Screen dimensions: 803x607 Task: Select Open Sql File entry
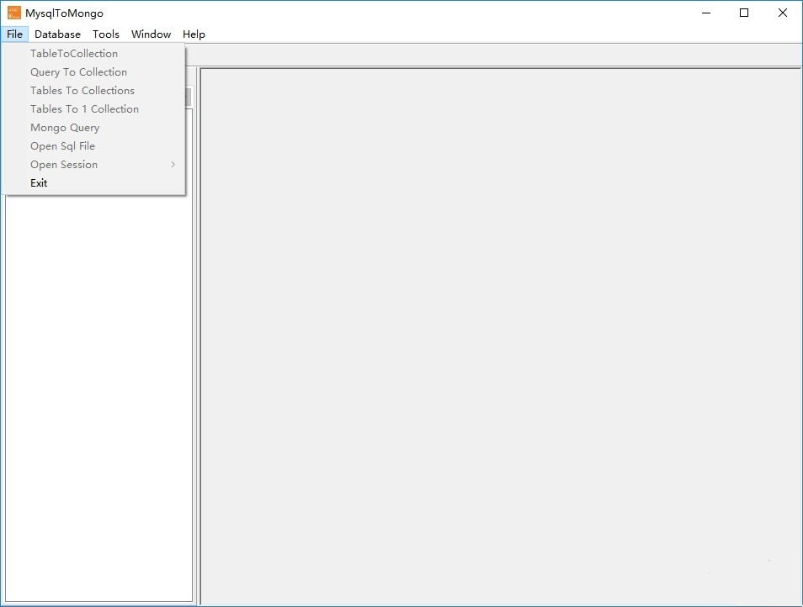(93, 145)
